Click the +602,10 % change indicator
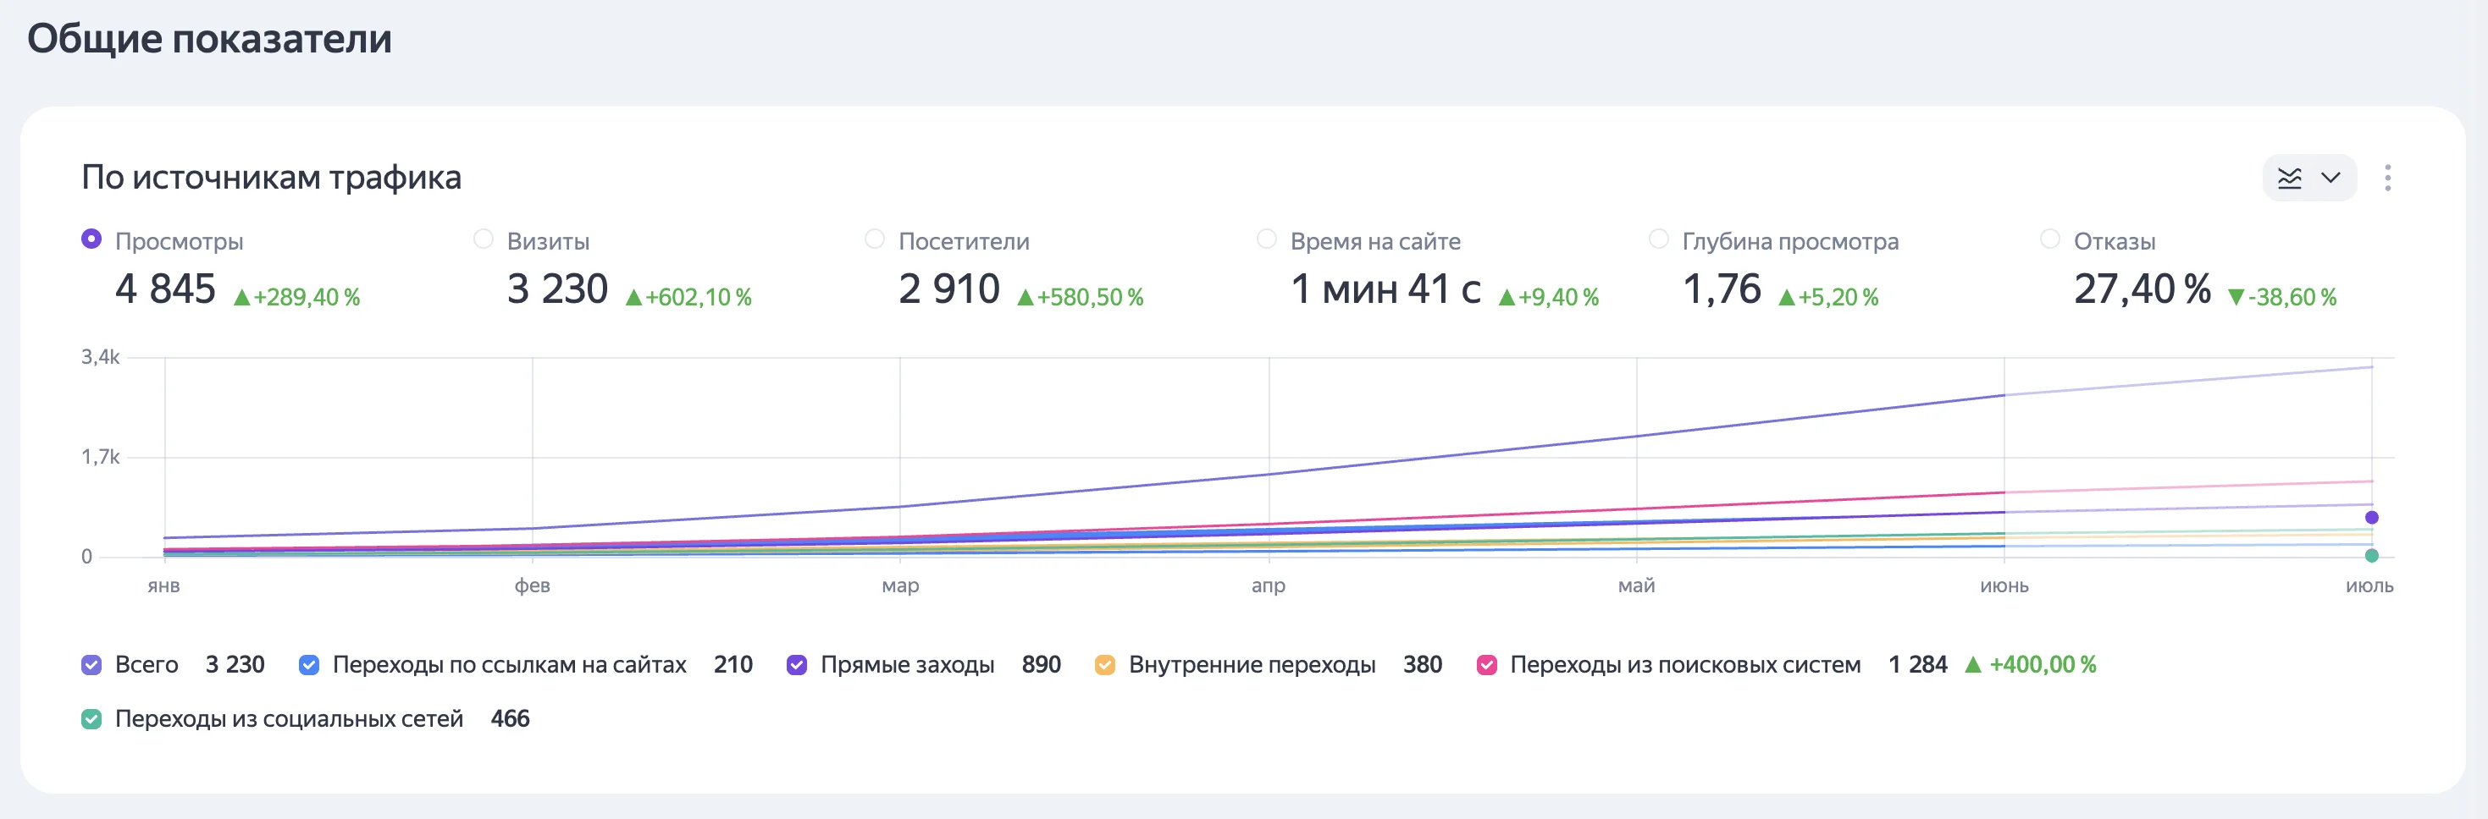 click(688, 297)
